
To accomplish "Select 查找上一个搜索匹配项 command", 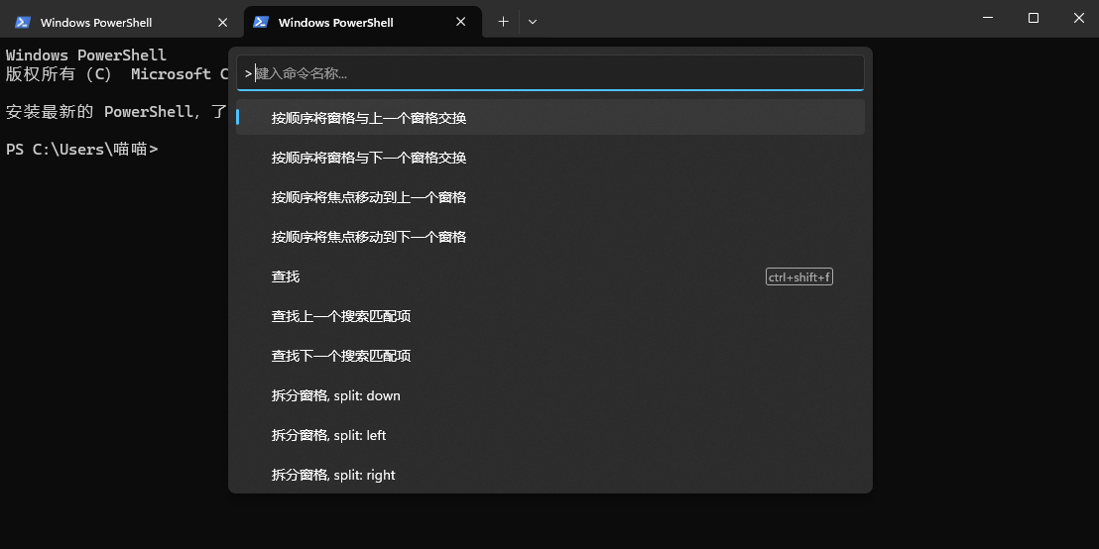I will coord(550,316).
